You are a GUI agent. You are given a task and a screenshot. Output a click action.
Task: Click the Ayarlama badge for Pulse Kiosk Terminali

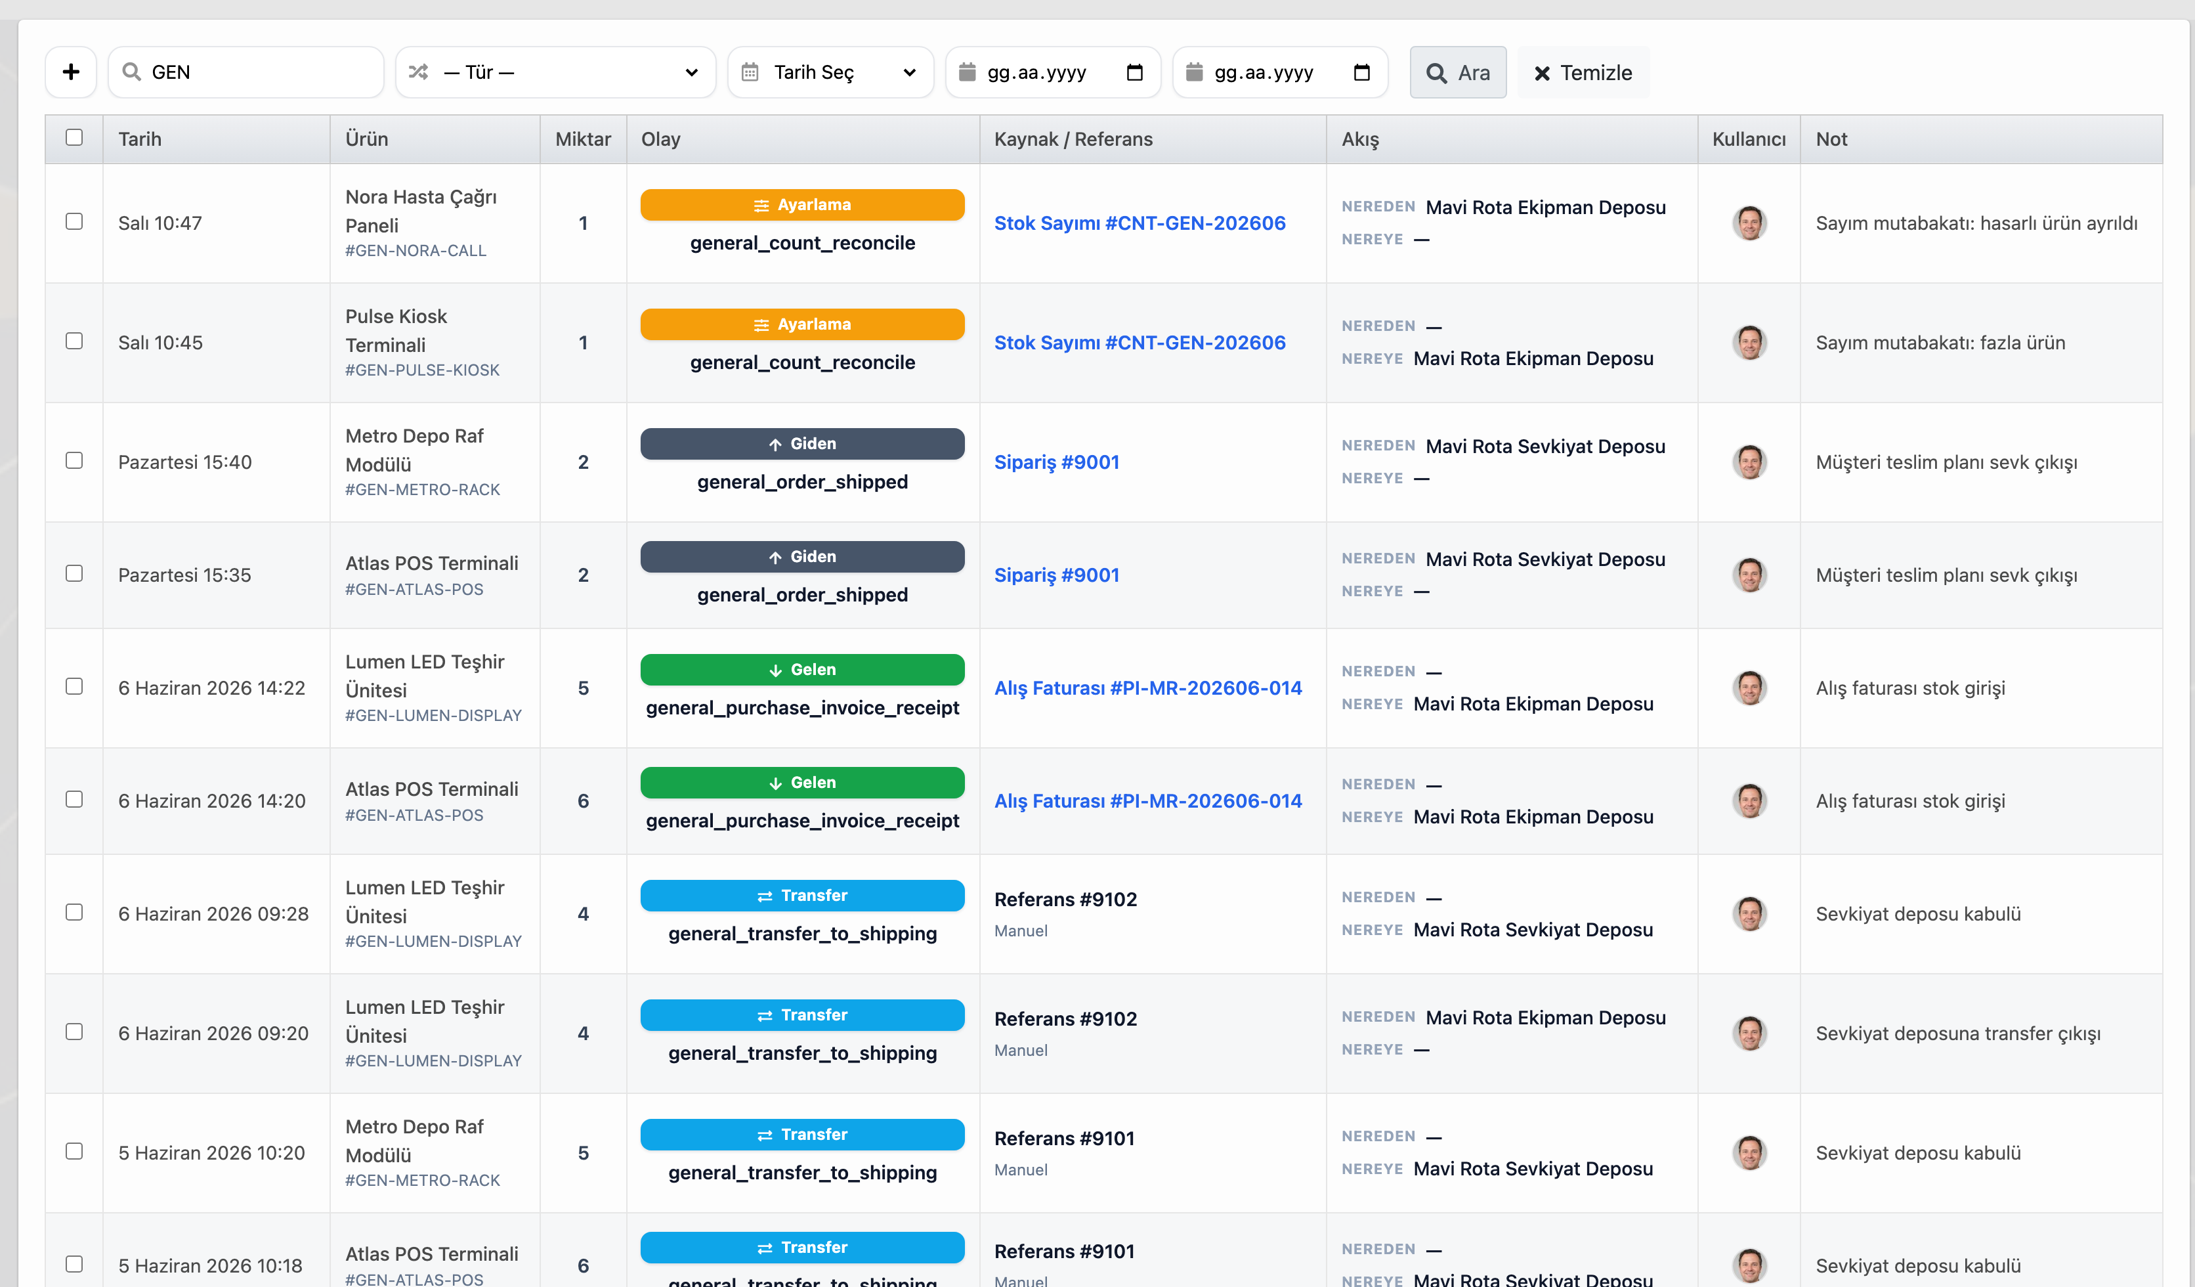pos(802,324)
